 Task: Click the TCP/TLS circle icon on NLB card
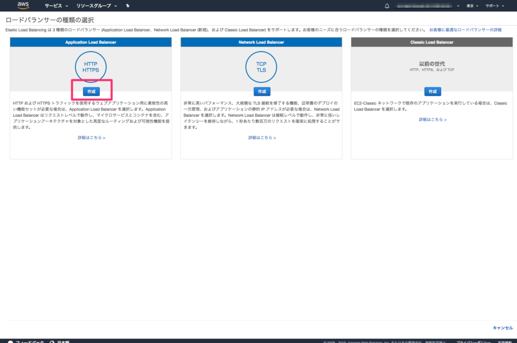coord(261,67)
